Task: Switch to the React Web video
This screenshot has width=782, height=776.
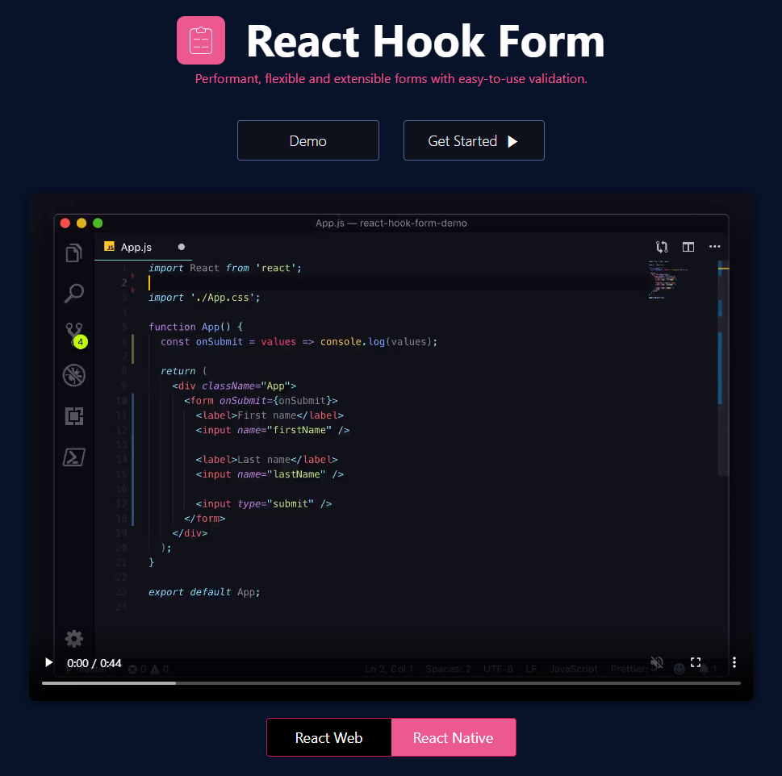Action: (x=328, y=737)
